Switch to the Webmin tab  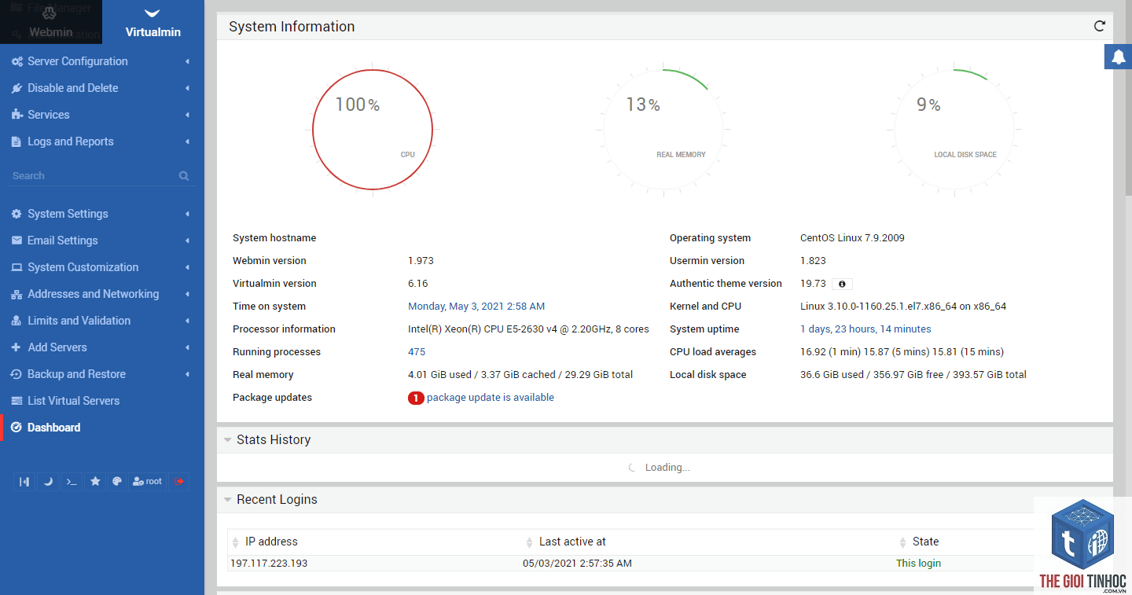click(x=50, y=22)
